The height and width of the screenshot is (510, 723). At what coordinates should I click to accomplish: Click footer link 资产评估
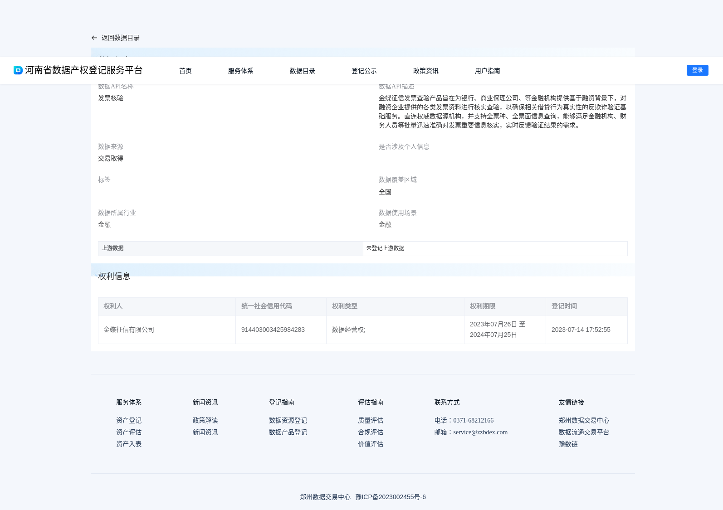coord(129,432)
